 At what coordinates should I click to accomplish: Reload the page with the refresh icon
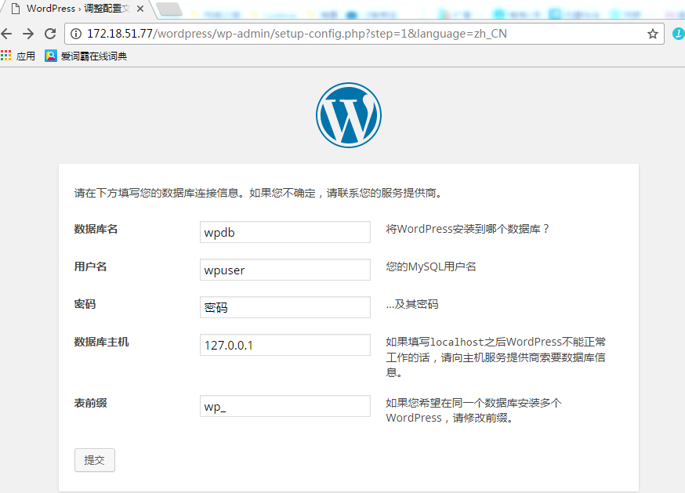tap(50, 34)
